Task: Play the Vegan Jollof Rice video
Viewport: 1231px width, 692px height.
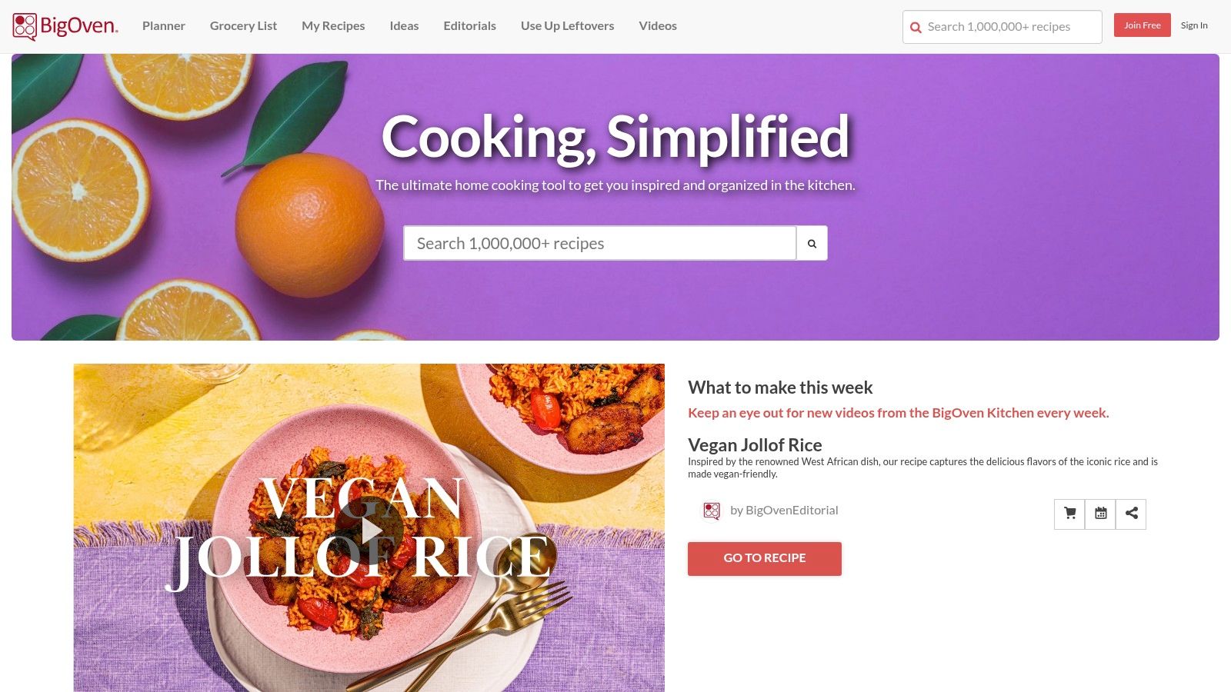Action: (369, 531)
